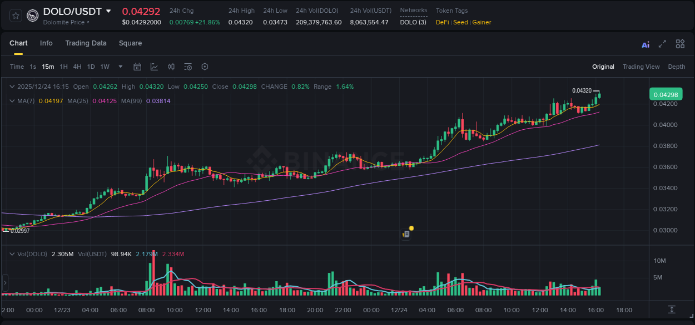
Task: Open the hexagon chart settings icon
Action: pos(205,67)
